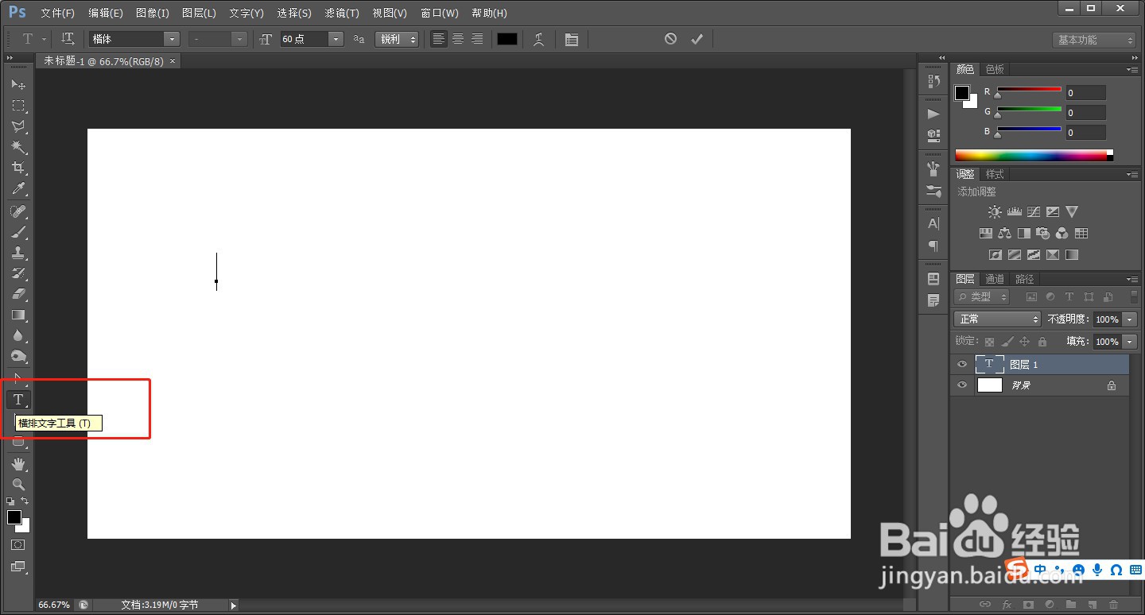Toggle lock image pixels brush icon
Viewport: 1145px width, 615px height.
coord(1007,342)
